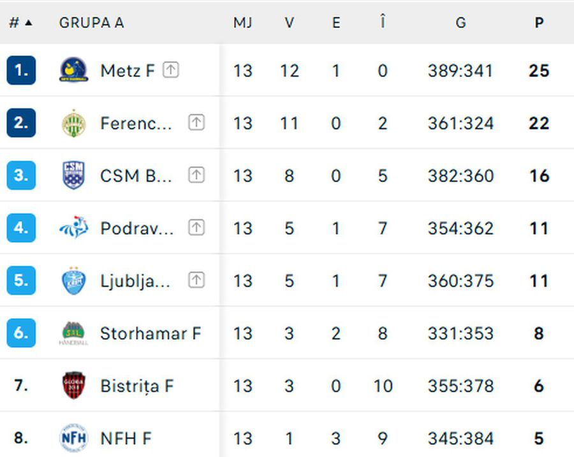574x457 pixels.
Task: Click the NFH F team logo
Action: [x=73, y=439]
